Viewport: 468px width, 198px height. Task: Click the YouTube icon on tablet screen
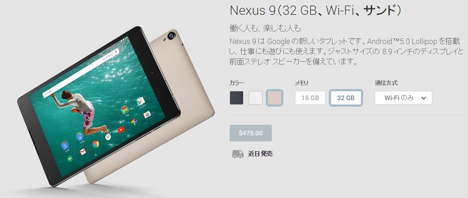(x=121, y=130)
